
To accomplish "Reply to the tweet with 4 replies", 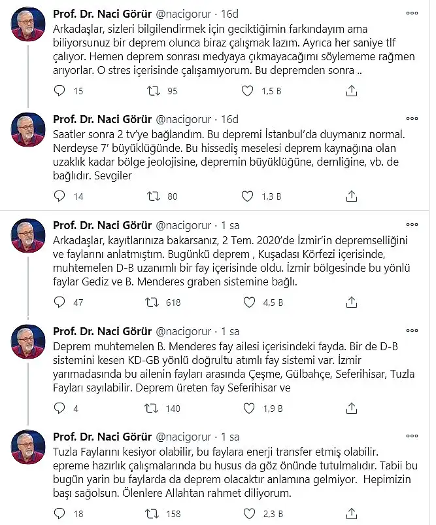I will pos(59,408).
